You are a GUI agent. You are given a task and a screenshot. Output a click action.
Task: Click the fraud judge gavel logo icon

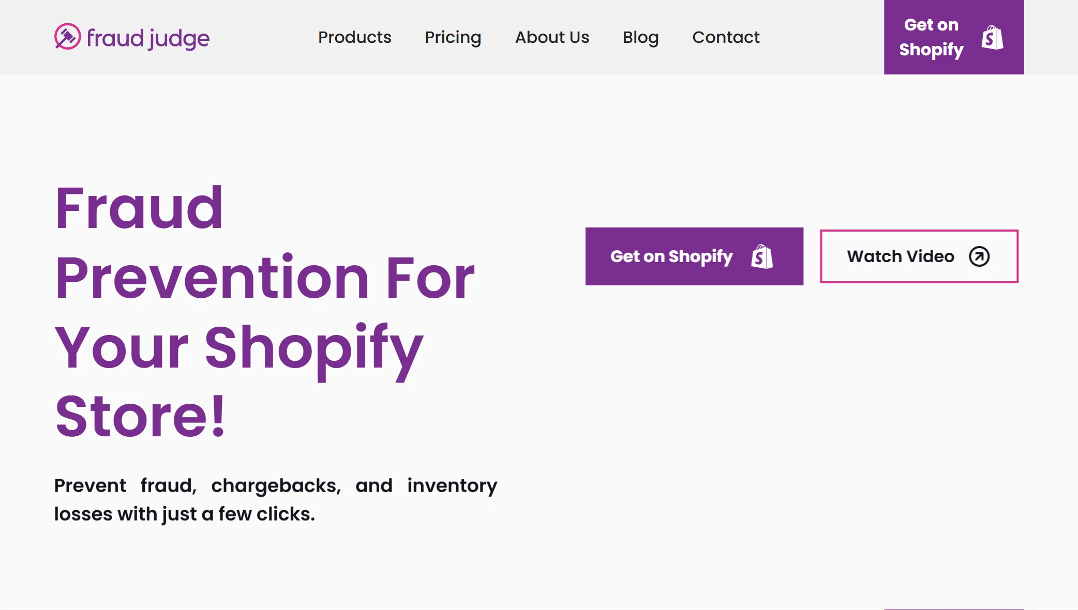(67, 37)
